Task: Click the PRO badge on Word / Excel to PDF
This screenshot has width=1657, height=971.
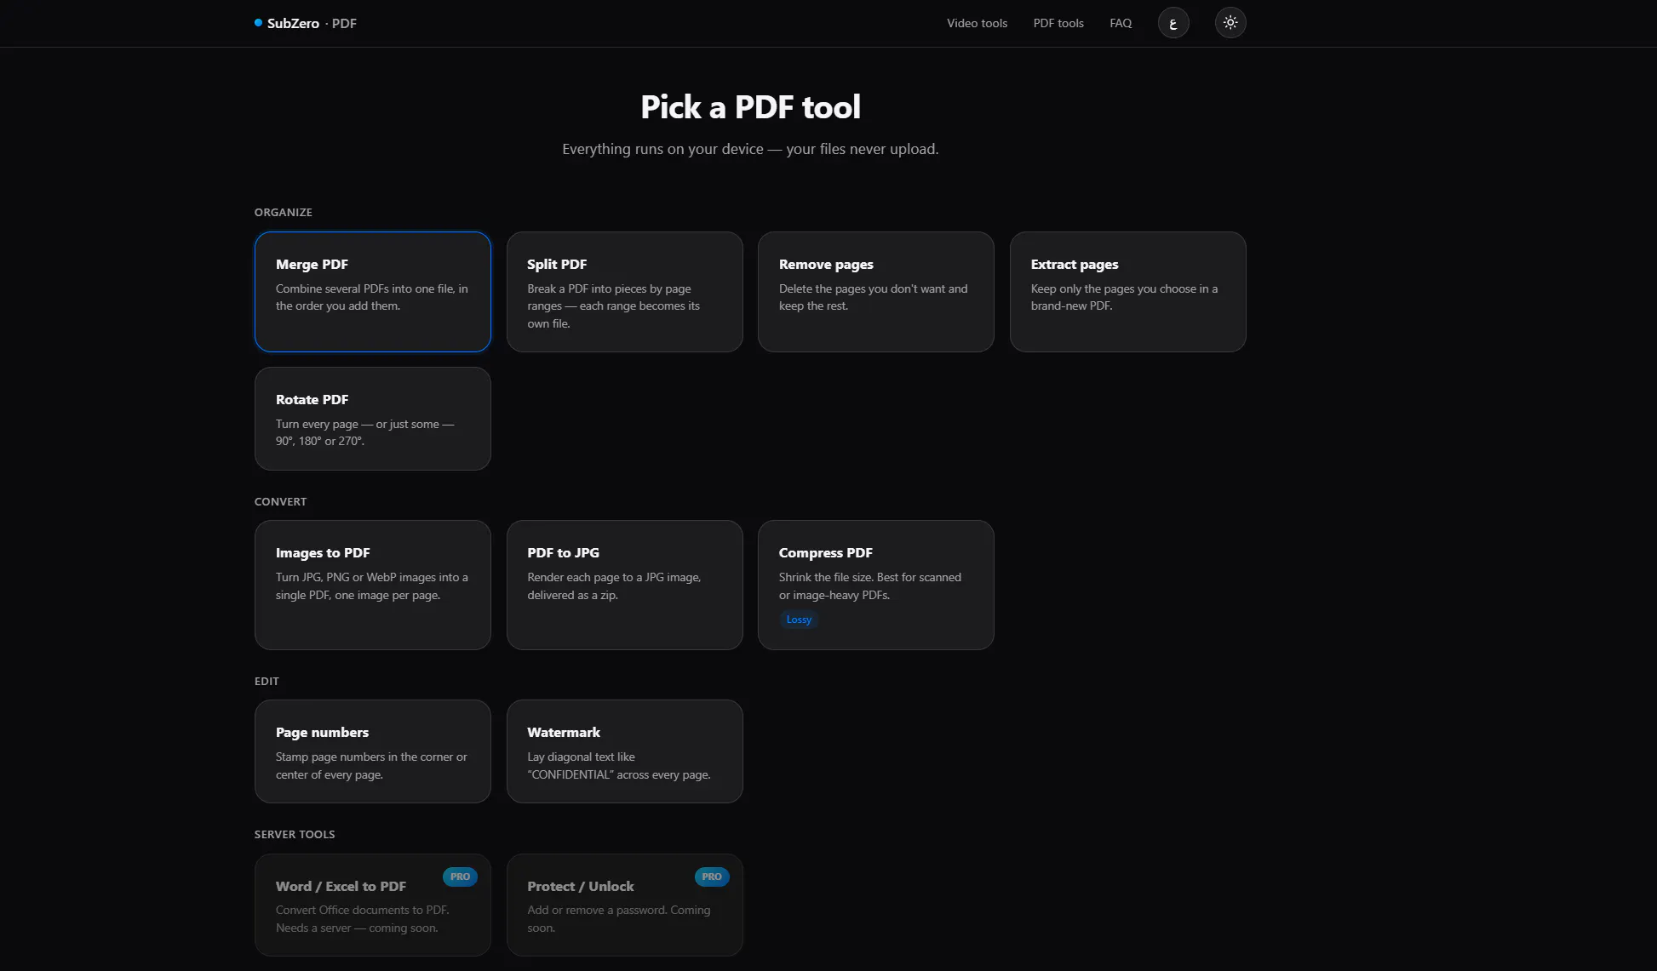Action: pyautogui.click(x=460, y=877)
